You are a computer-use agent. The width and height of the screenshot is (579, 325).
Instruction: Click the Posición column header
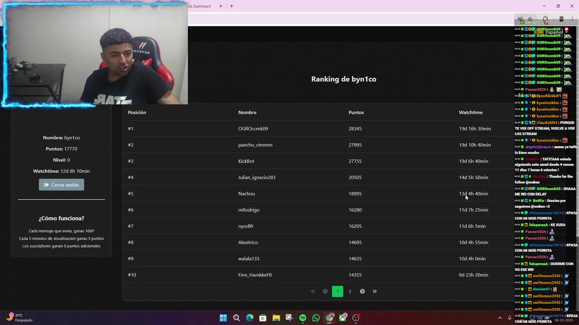(137, 112)
